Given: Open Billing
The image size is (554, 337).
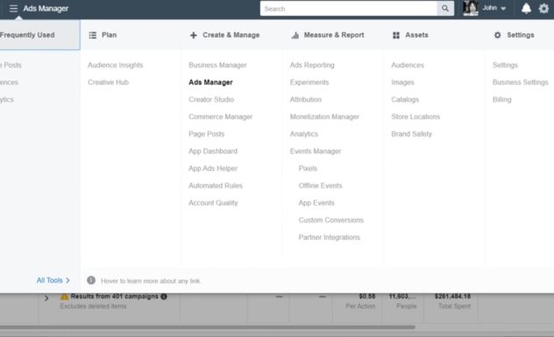Looking at the screenshot, I should [501, 100].
